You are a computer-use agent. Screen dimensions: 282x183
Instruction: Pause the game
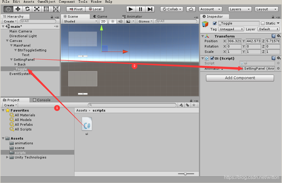click(x=140, y=9)
